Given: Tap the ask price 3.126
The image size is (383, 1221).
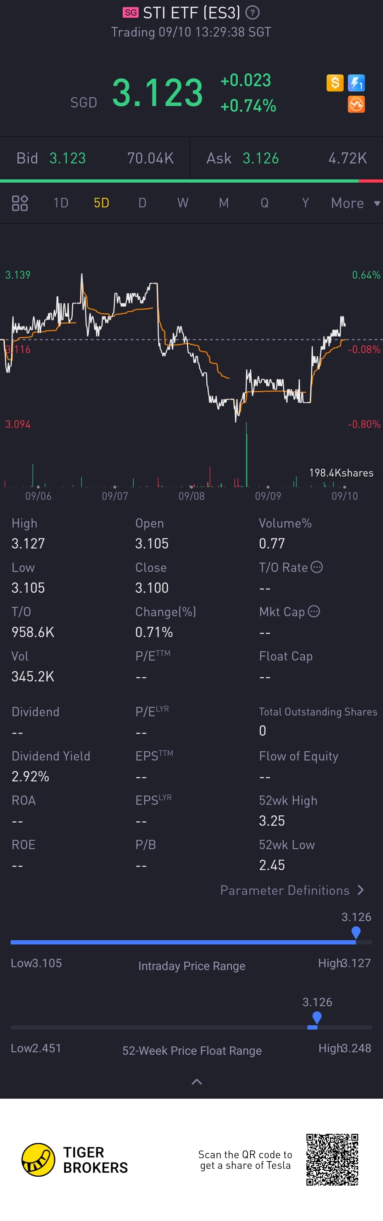Looking at the screenshot, I should (261, 158).
